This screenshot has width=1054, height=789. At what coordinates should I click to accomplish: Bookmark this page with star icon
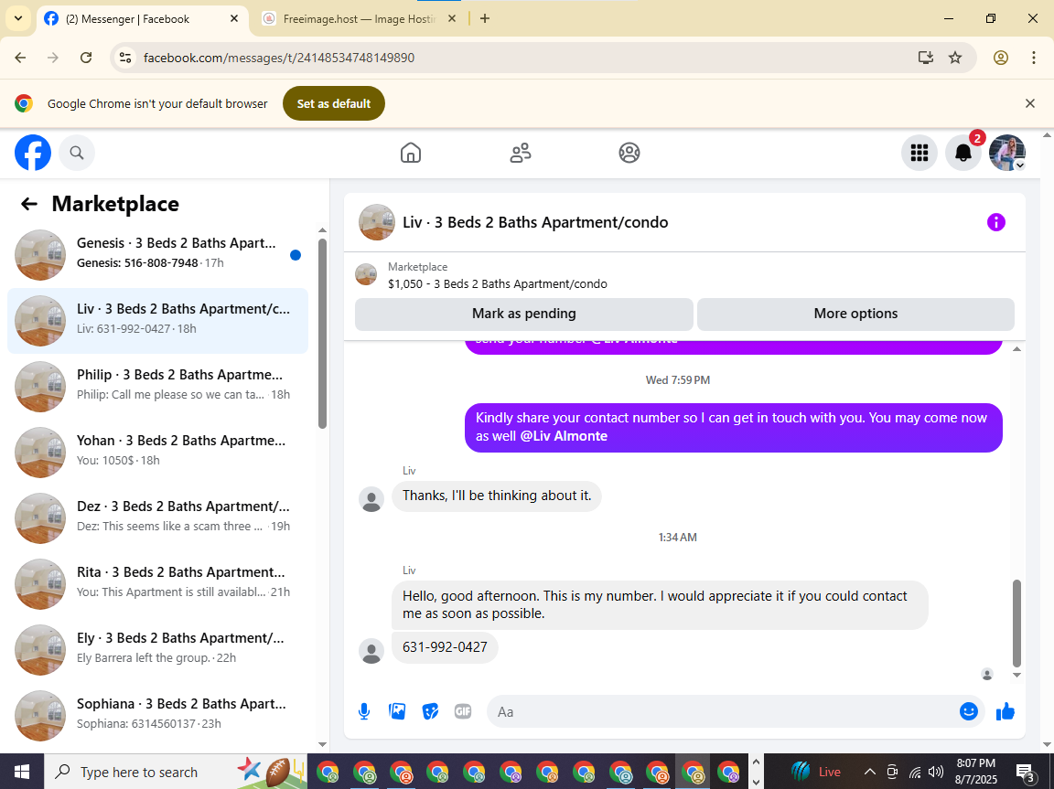coord(955,58)
